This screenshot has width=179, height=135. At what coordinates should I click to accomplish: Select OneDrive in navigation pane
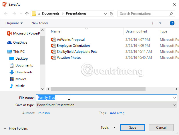pyautogui.click(x=17, y=43)
